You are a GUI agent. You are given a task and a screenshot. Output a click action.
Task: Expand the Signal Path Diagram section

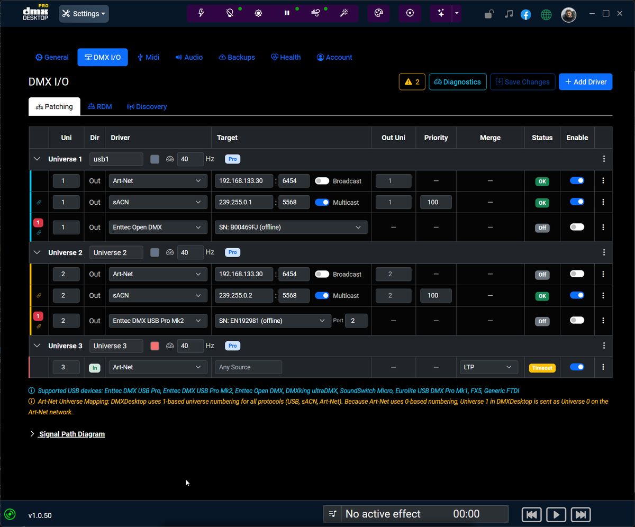click(x=67, y=434)
